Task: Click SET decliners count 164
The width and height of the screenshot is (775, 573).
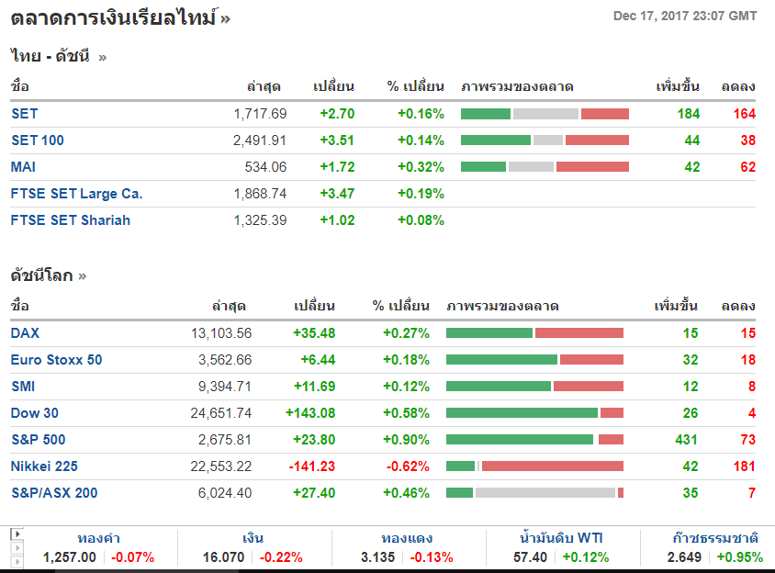Action: point(745,114)
